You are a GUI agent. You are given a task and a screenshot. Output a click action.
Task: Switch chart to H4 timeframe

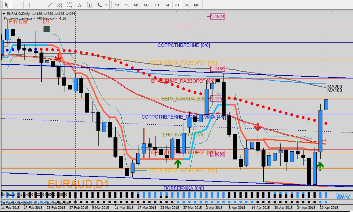coord(167,5)
